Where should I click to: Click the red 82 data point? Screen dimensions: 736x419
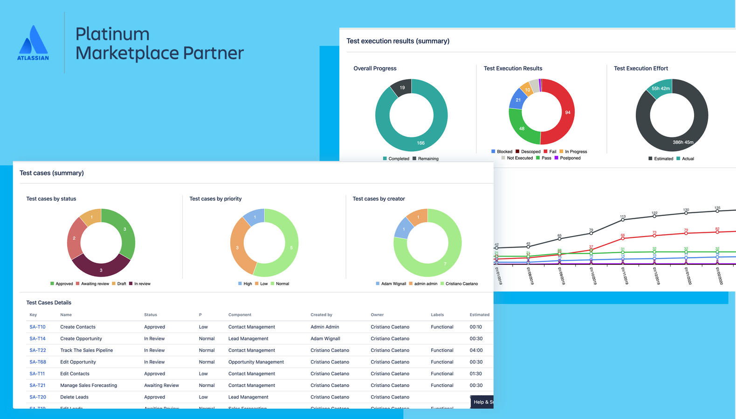pos(717,232)
